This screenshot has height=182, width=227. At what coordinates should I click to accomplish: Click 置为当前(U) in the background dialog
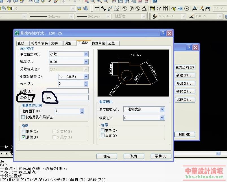(185, 67)
